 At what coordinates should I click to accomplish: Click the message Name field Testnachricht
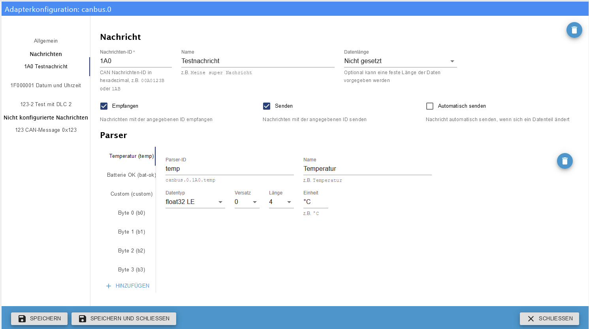click(258, 61)
